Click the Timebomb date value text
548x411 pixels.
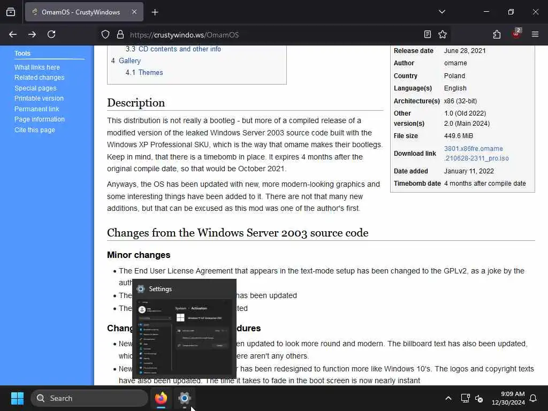[x=485, y=184]
